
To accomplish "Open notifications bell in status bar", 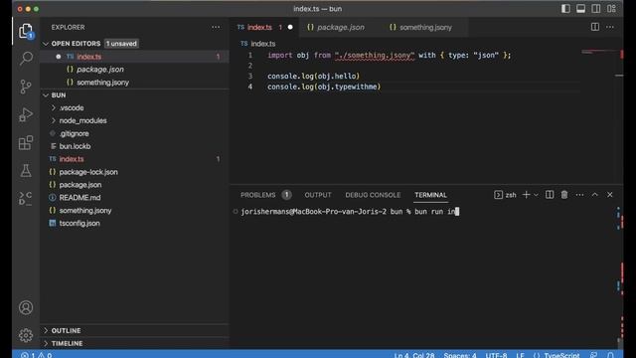I will pos(610,355).
